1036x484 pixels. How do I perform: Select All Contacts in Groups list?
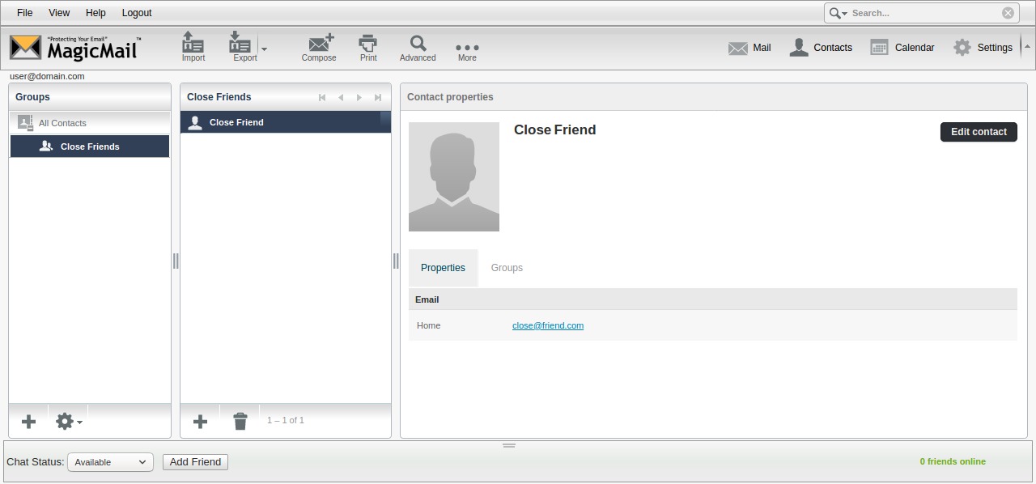point(62,123)
